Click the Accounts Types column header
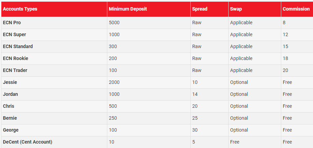The width and height of the screenshot is (313, 148). [x=20, y=9]
